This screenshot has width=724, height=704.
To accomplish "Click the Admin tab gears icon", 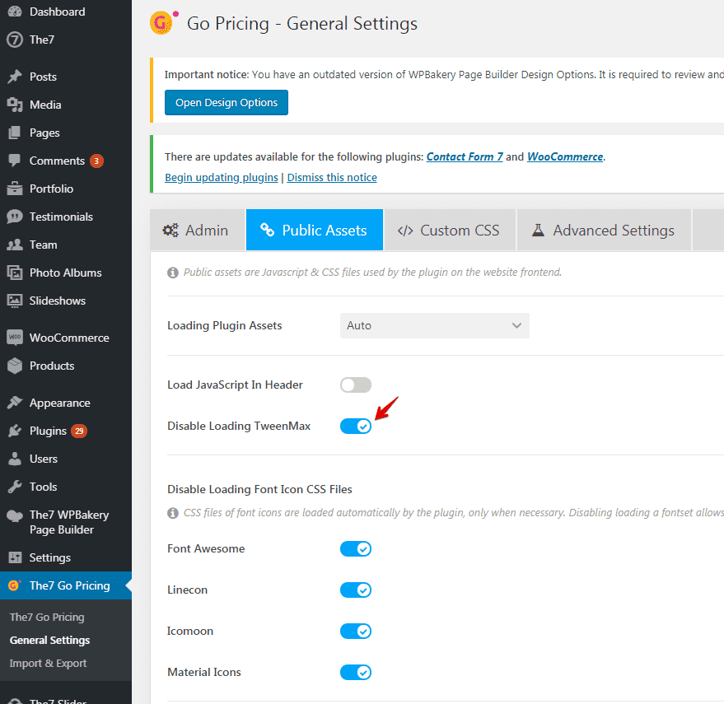I will 170,230.
